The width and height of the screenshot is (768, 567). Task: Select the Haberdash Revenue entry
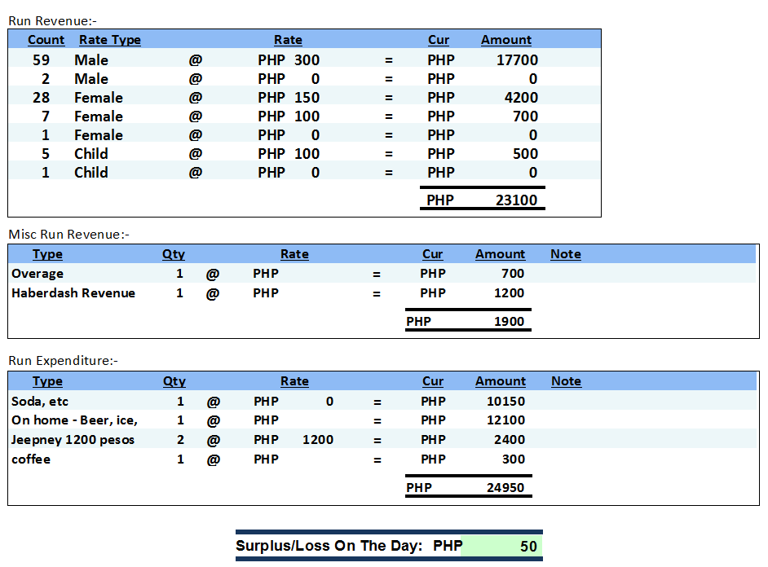pos(73,293)
